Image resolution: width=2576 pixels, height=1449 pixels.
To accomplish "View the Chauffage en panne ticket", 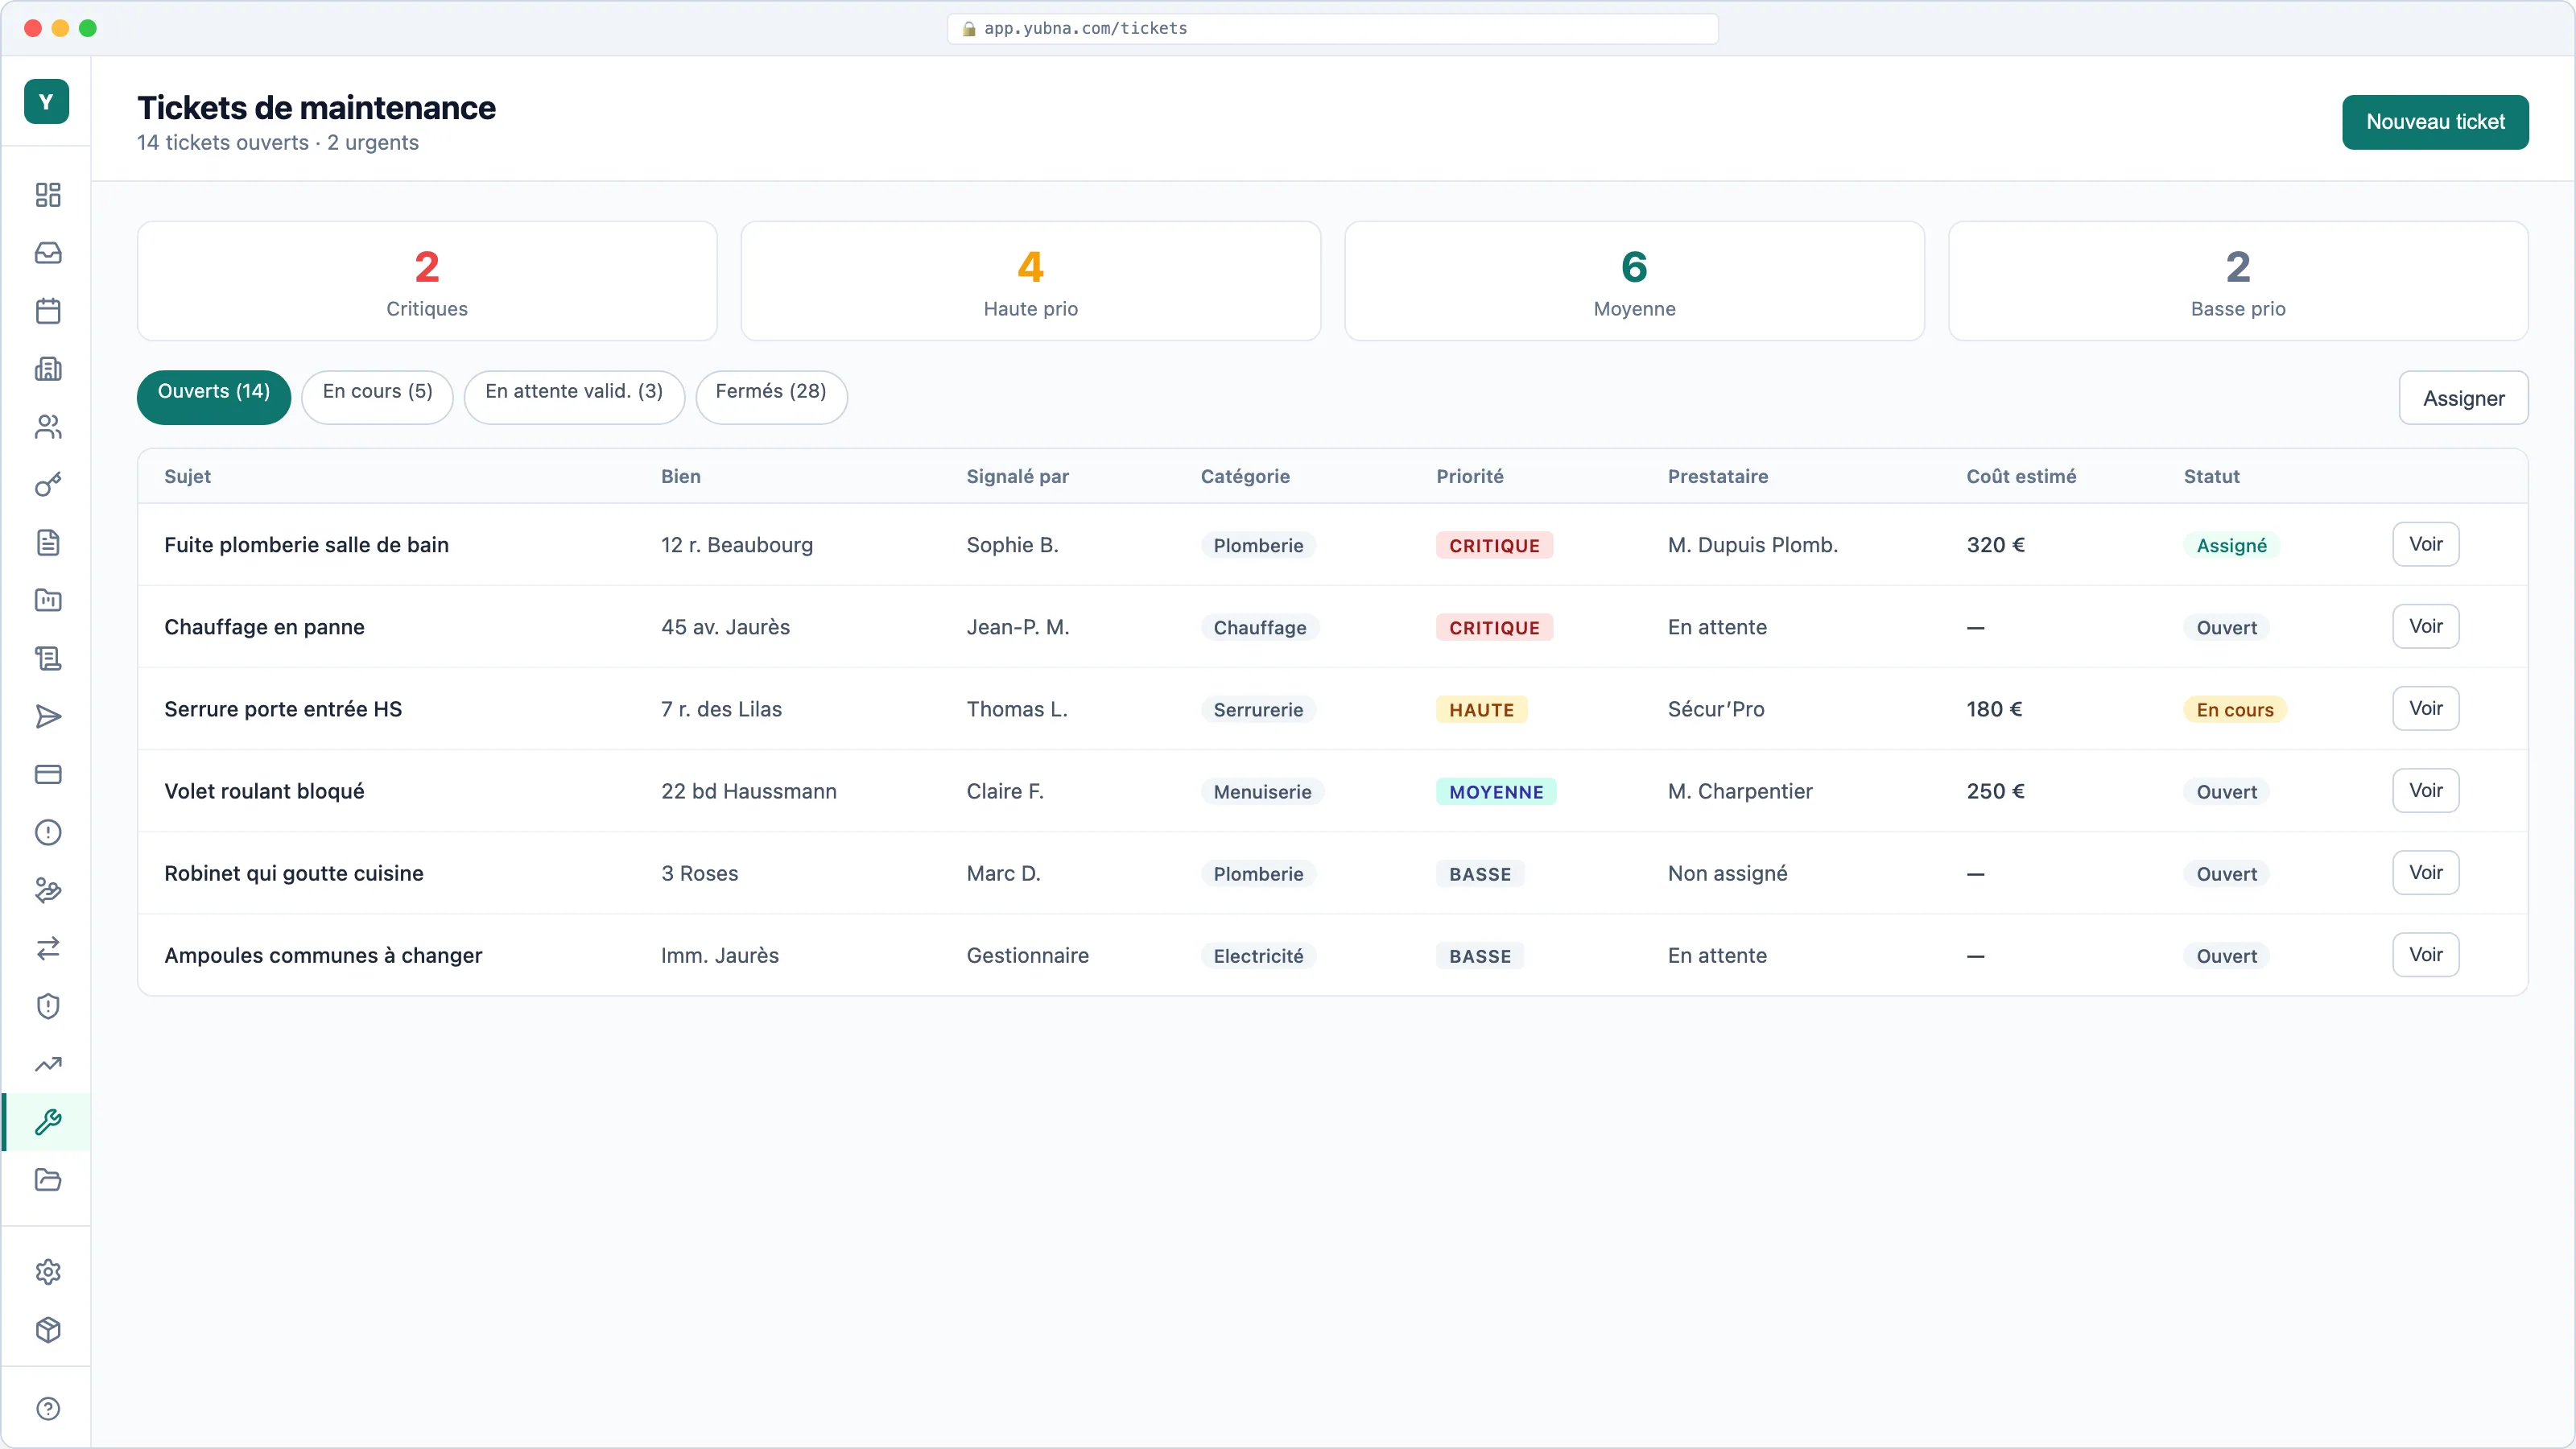I will click(x=2426, y=626).
